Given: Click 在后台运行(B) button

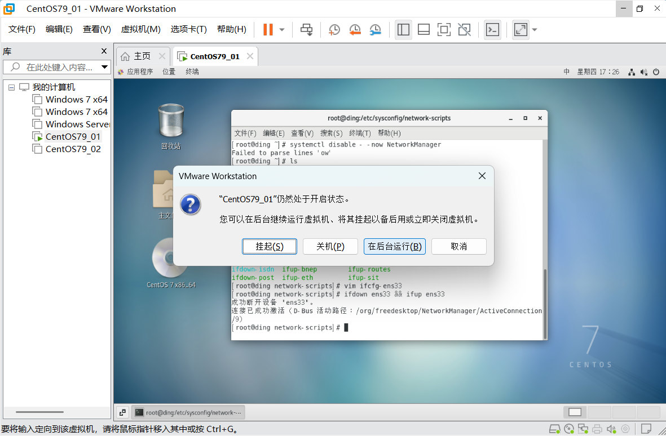Looking at the screenshot, I should point(395,246).
